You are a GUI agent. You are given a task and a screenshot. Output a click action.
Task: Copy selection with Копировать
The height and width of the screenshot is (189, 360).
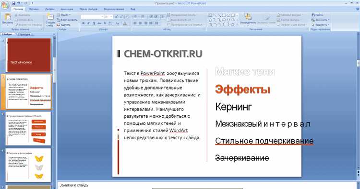[24, 20]
